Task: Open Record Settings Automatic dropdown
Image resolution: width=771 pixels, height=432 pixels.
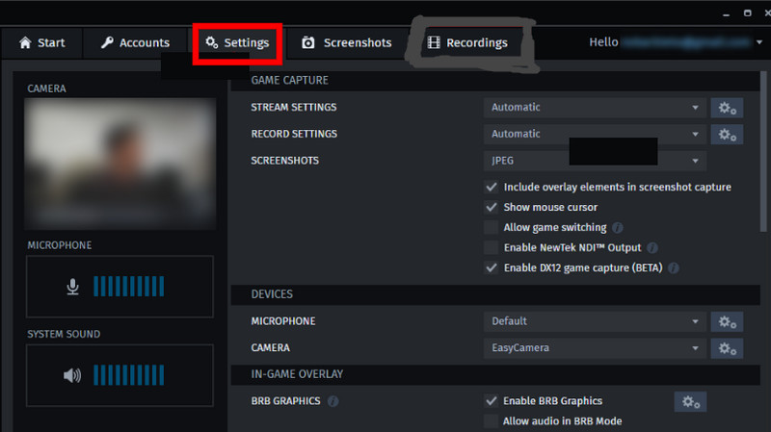Action: click(595, 134)
